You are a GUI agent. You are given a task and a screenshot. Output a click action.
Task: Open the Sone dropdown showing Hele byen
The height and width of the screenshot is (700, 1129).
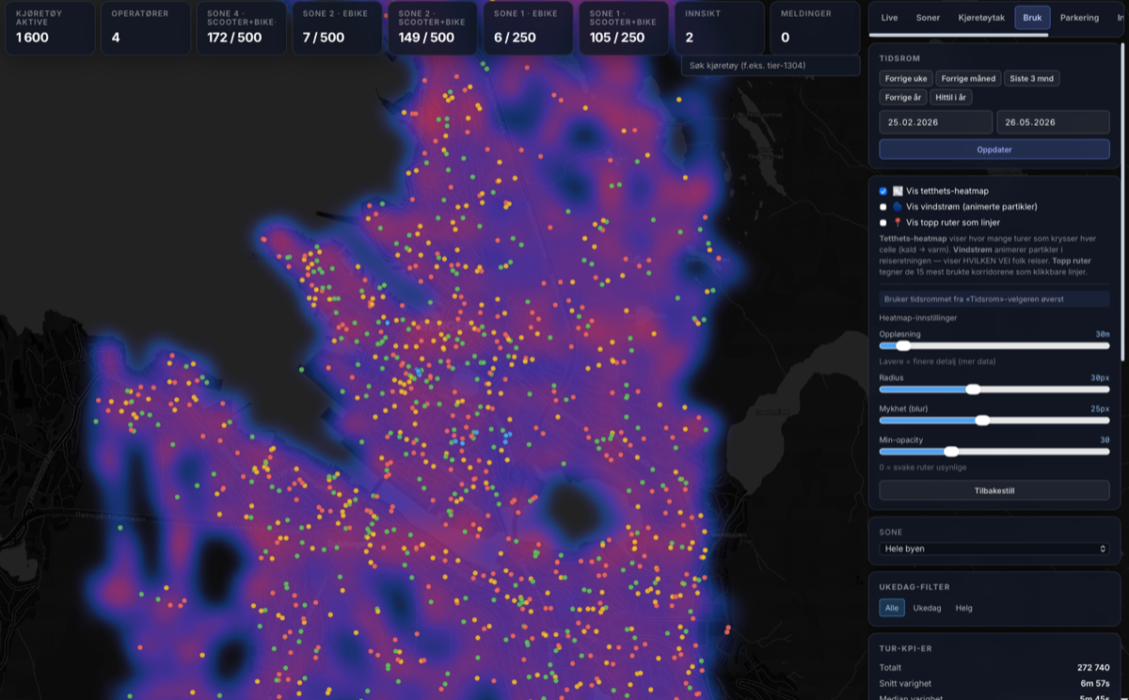point(994,549)
